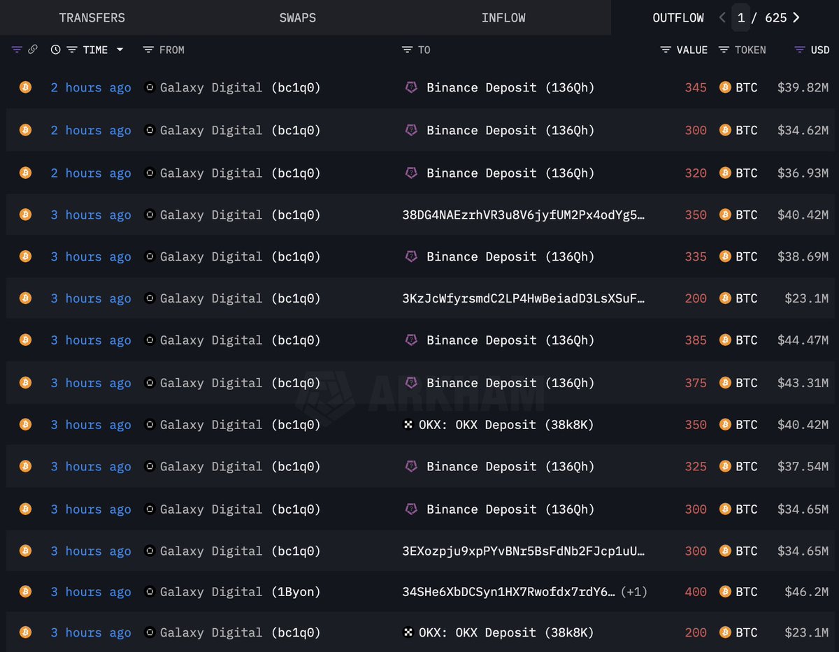Click BTC token icon in the $36.93M row
Image resolution: width=839 pixels, height=652 pixels.
tap(725, 173)
